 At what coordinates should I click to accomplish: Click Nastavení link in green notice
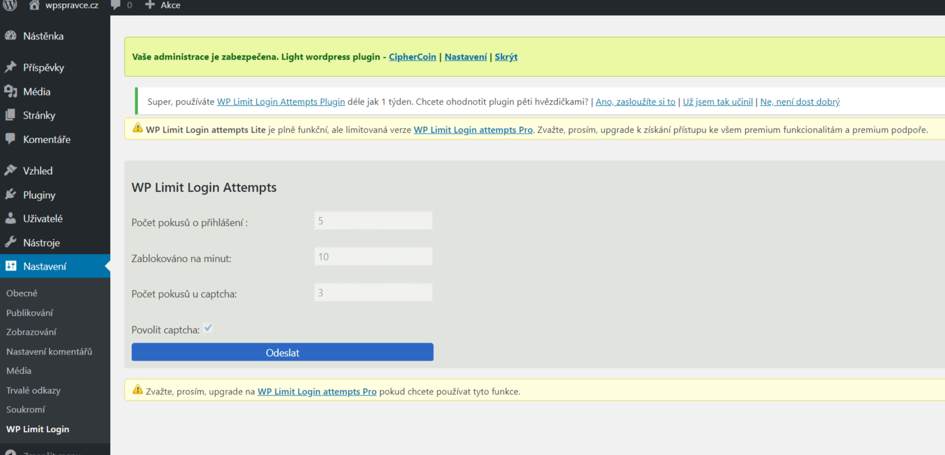tap(465, 57)
